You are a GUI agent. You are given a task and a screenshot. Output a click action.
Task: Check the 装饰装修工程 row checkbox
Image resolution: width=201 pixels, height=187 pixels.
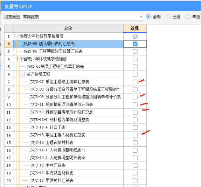135,74
